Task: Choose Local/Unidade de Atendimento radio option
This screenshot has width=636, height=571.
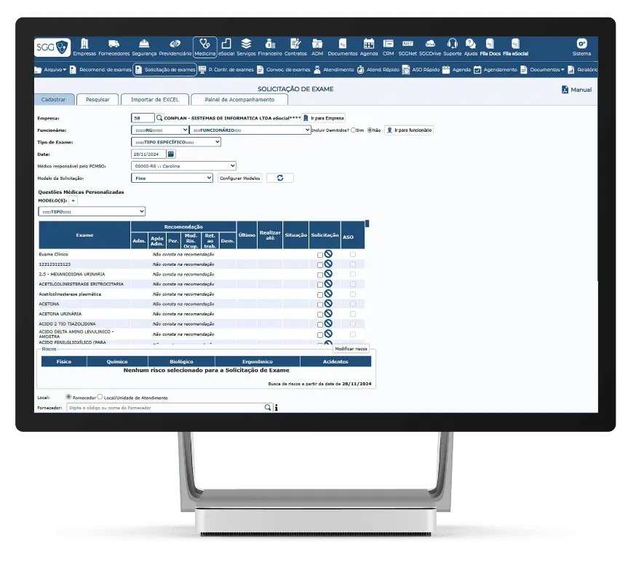Action: tap(100, 397)
